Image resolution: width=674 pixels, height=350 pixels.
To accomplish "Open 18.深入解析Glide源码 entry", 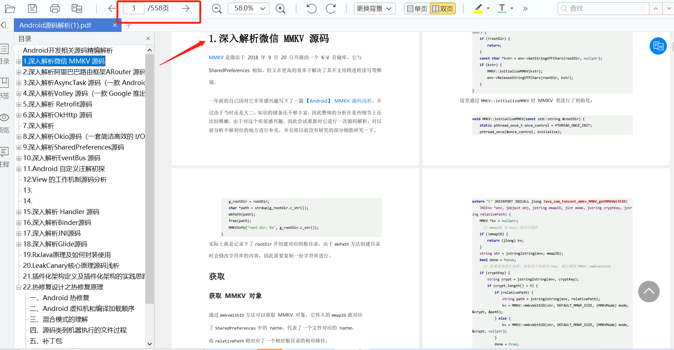I will click(x=55, y=244).
